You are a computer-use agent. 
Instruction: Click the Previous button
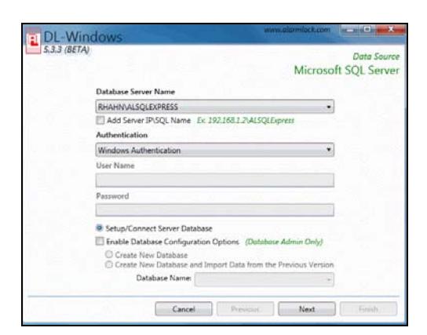point(245,309)
